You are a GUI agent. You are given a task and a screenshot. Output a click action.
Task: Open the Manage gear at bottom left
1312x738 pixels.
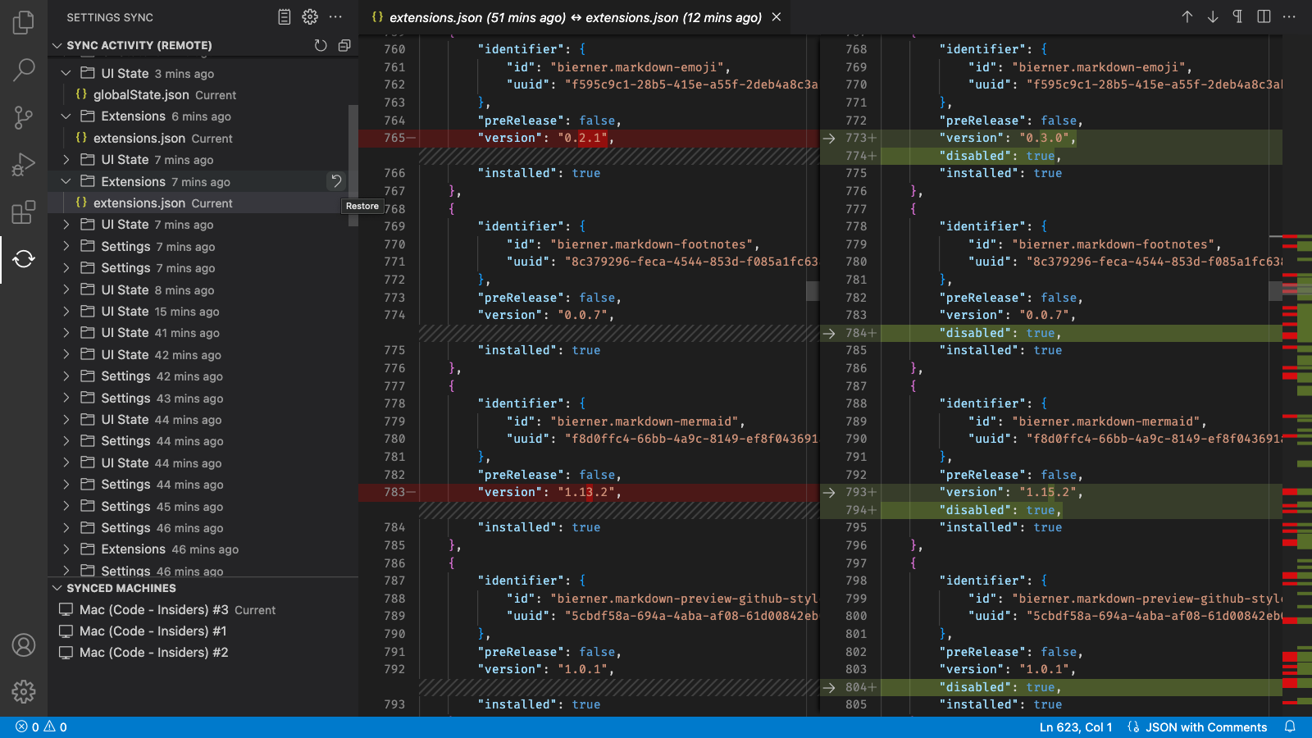[24, 691]
